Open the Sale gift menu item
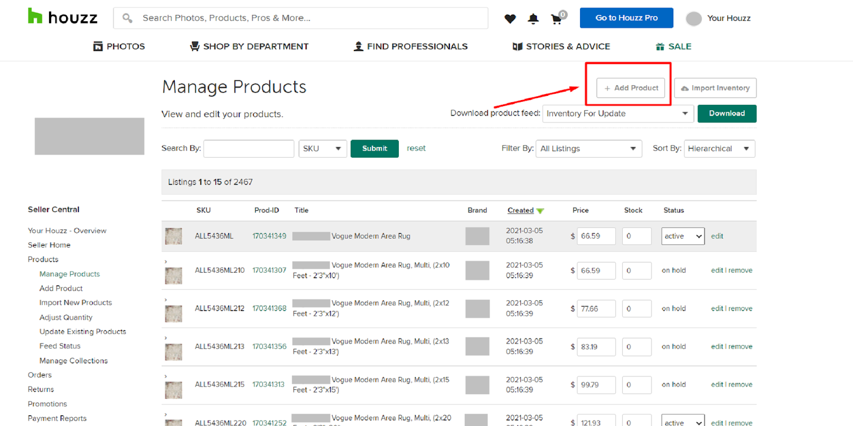 tap(673, 47)
